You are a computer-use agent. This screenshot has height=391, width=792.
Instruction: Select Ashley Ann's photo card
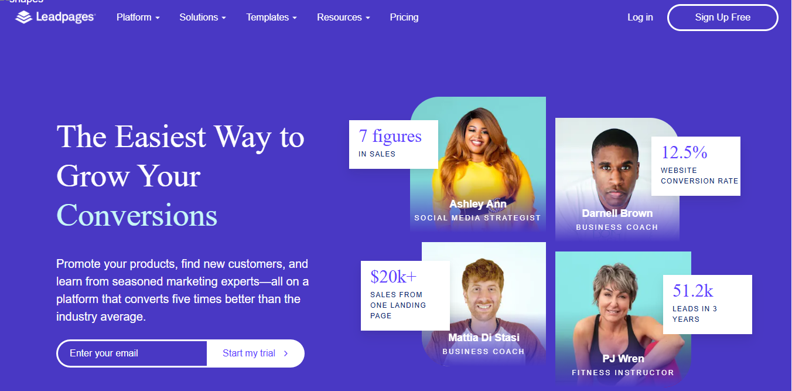478,164
